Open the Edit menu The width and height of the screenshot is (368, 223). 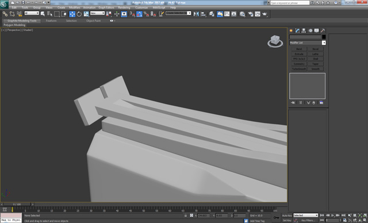pyautogui.click(x=14, y=7)
